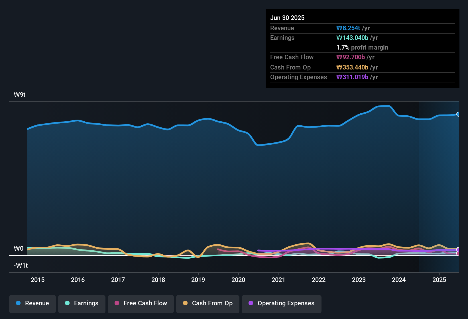Click the orange Cash From Op legend dot
The width and height of the screenshot is (468, 319).
point(185,303)
